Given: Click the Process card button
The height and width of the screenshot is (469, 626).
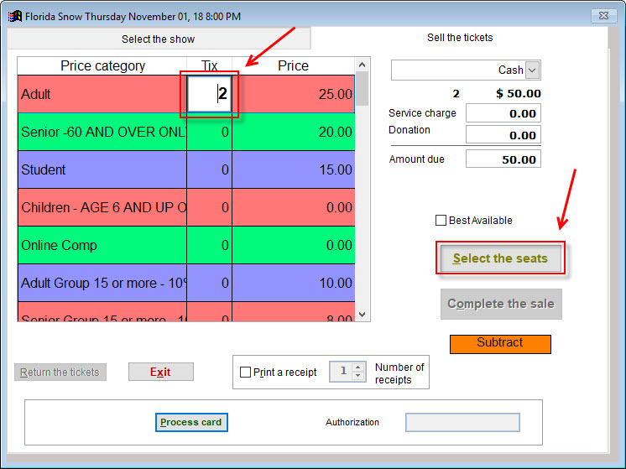Looking at the screenshot, I should click(191, 422).
